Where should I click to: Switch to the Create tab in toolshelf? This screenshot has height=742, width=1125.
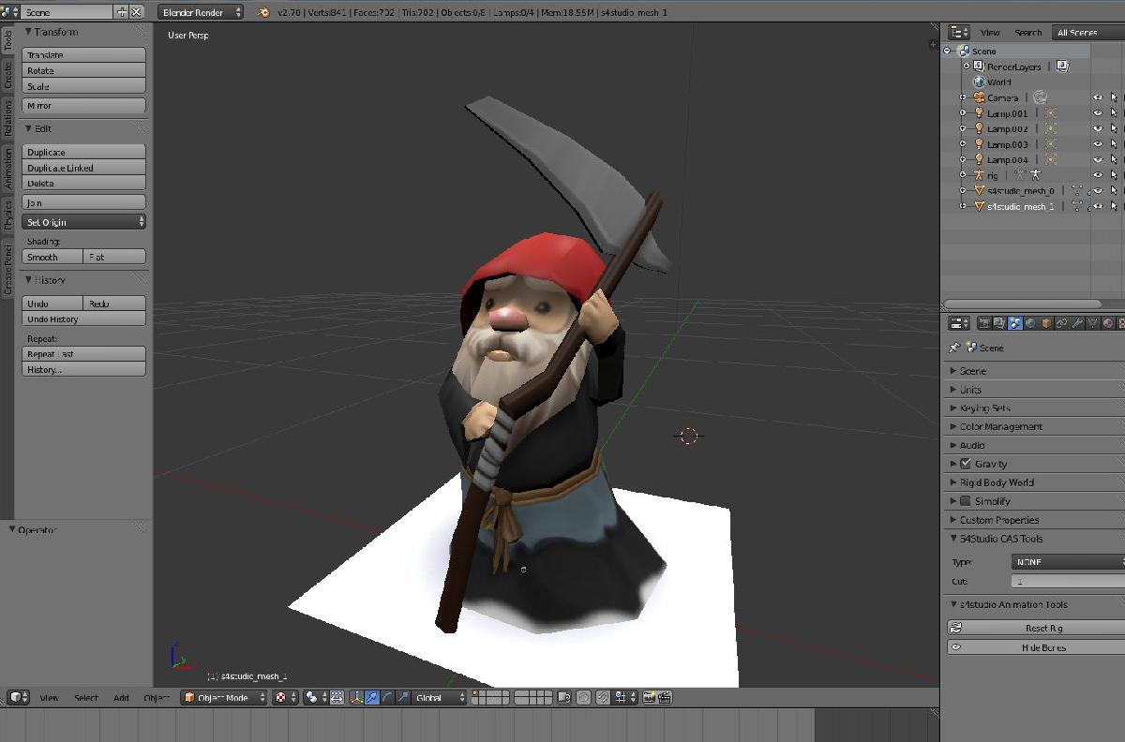[8, 77]
